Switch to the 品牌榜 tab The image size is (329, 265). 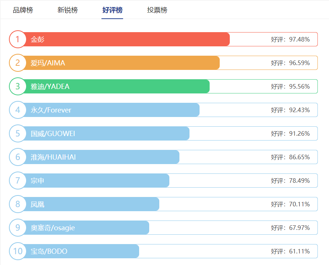pos(23,10)
